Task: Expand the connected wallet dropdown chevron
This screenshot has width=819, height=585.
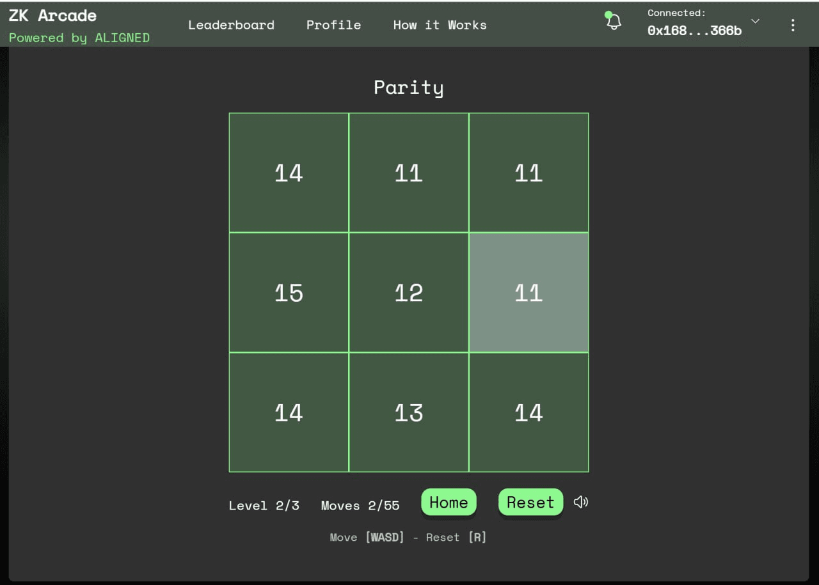Action: 755,21
